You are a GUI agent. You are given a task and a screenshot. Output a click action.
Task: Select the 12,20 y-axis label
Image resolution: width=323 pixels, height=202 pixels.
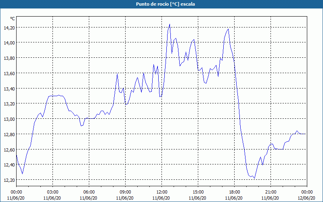click(x=9, y=180)
